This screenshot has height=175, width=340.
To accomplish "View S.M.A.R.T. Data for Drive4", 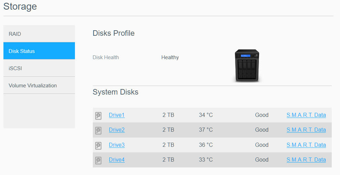I will (306, 160).
